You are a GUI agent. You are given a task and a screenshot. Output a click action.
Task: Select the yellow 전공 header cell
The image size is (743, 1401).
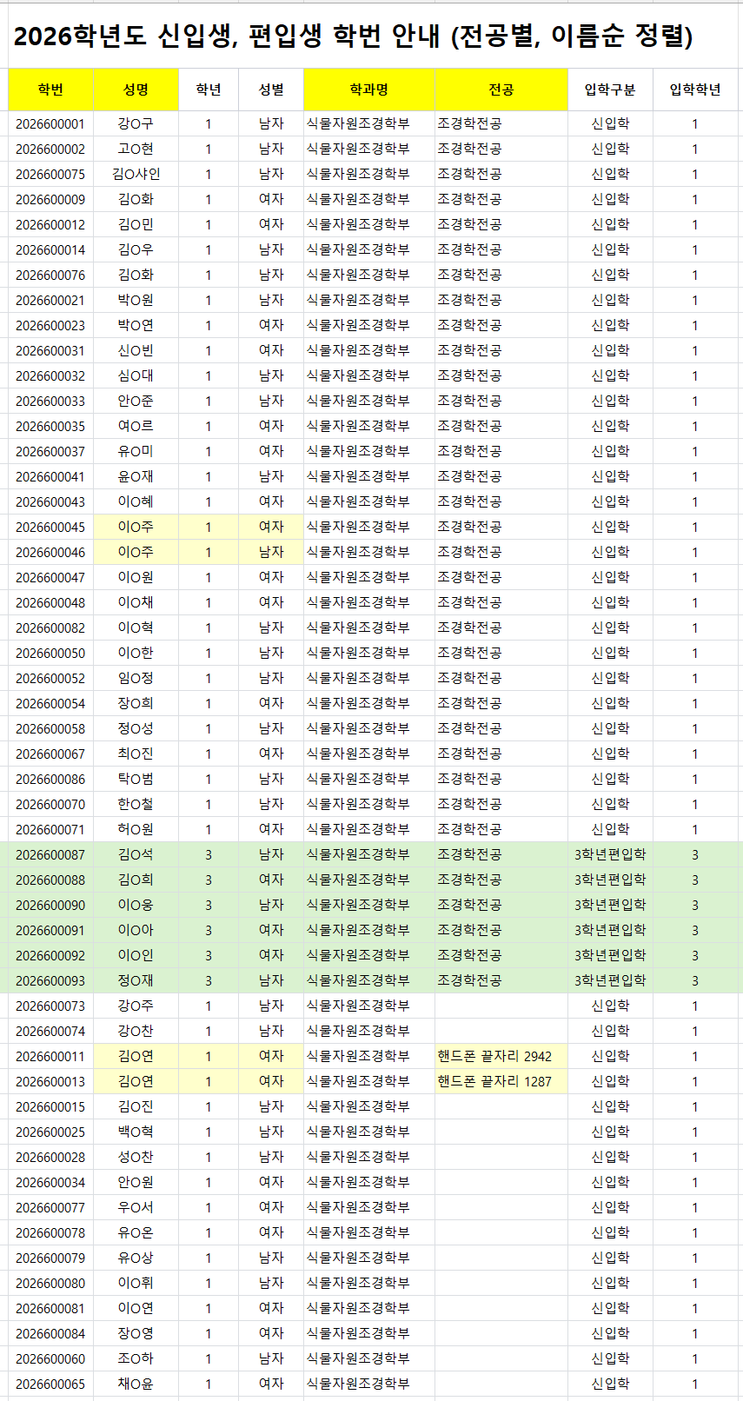(501, 90)
